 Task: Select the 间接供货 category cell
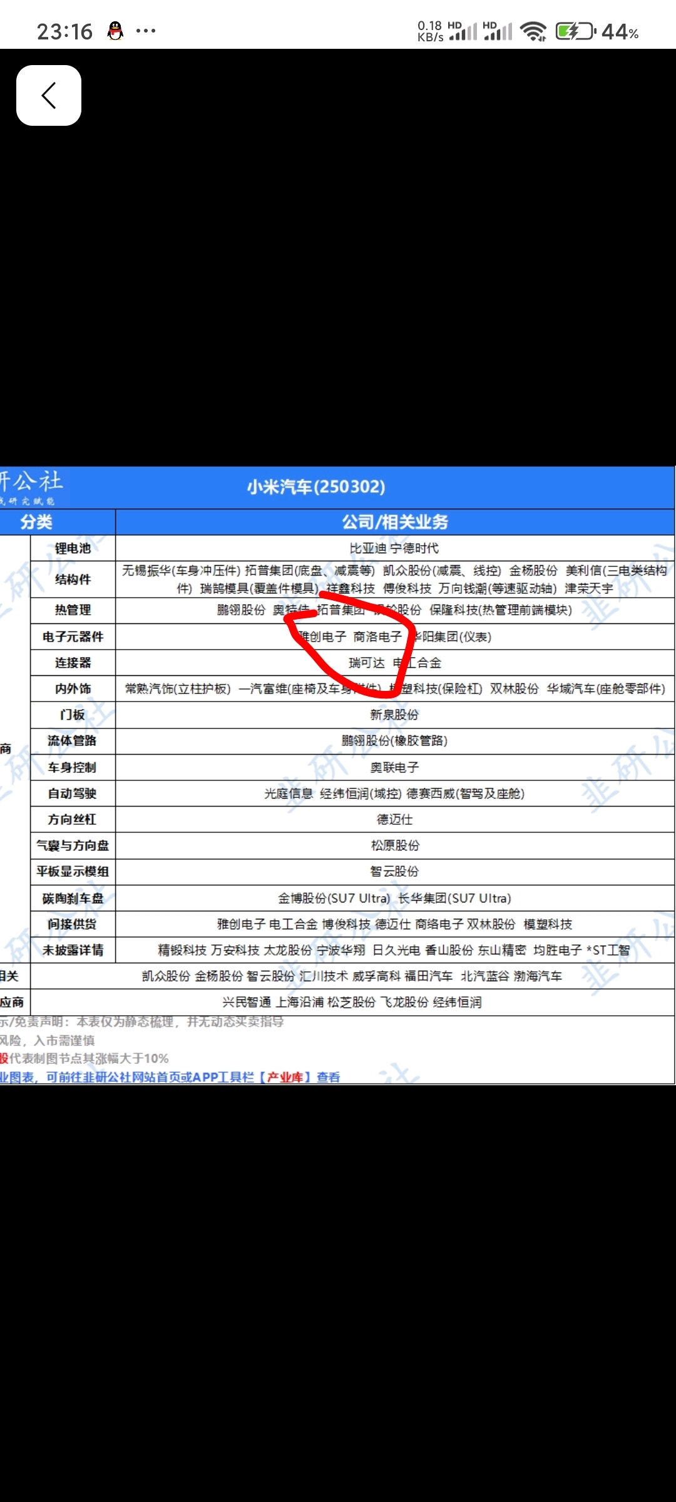click(73, 924)
